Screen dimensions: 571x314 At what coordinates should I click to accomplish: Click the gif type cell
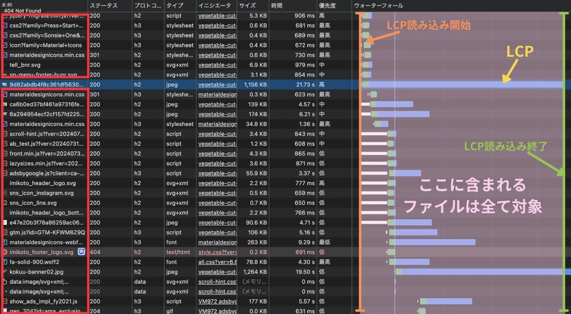[170, 311]
